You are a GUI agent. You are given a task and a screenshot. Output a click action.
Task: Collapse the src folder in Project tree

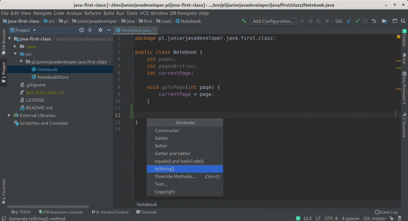point(15,54)
